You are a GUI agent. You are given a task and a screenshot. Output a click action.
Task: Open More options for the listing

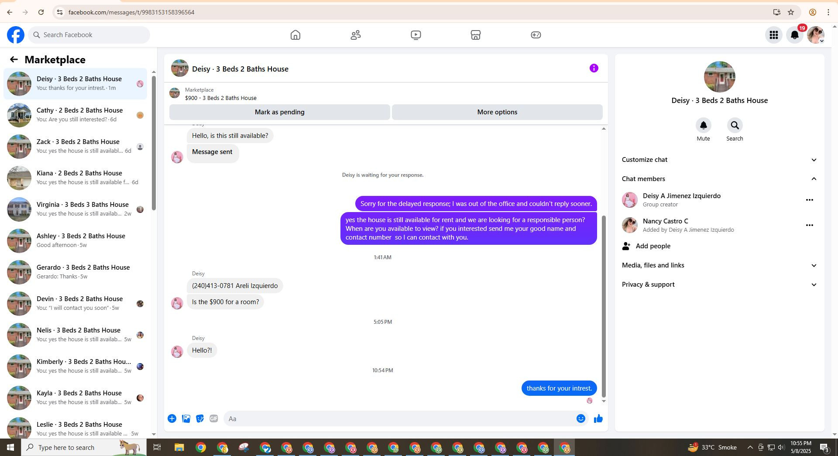pos(497,112)
